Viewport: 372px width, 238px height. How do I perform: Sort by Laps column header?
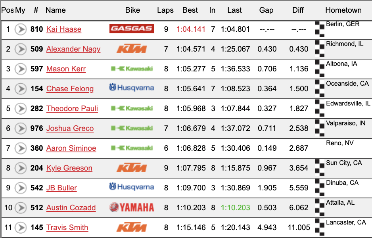pyautogui.click(x=165, y=10)
